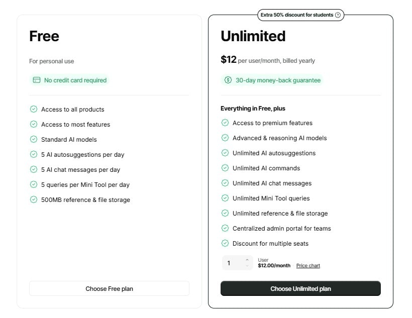
Task: Click the Choose Unlimited plan button
Action: 300,288
